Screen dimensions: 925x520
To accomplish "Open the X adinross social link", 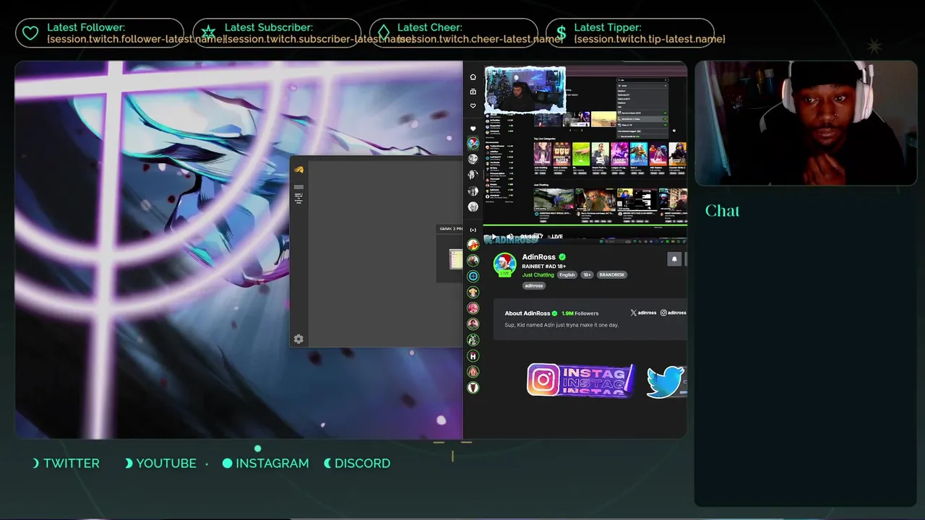I will coord(643,313).
